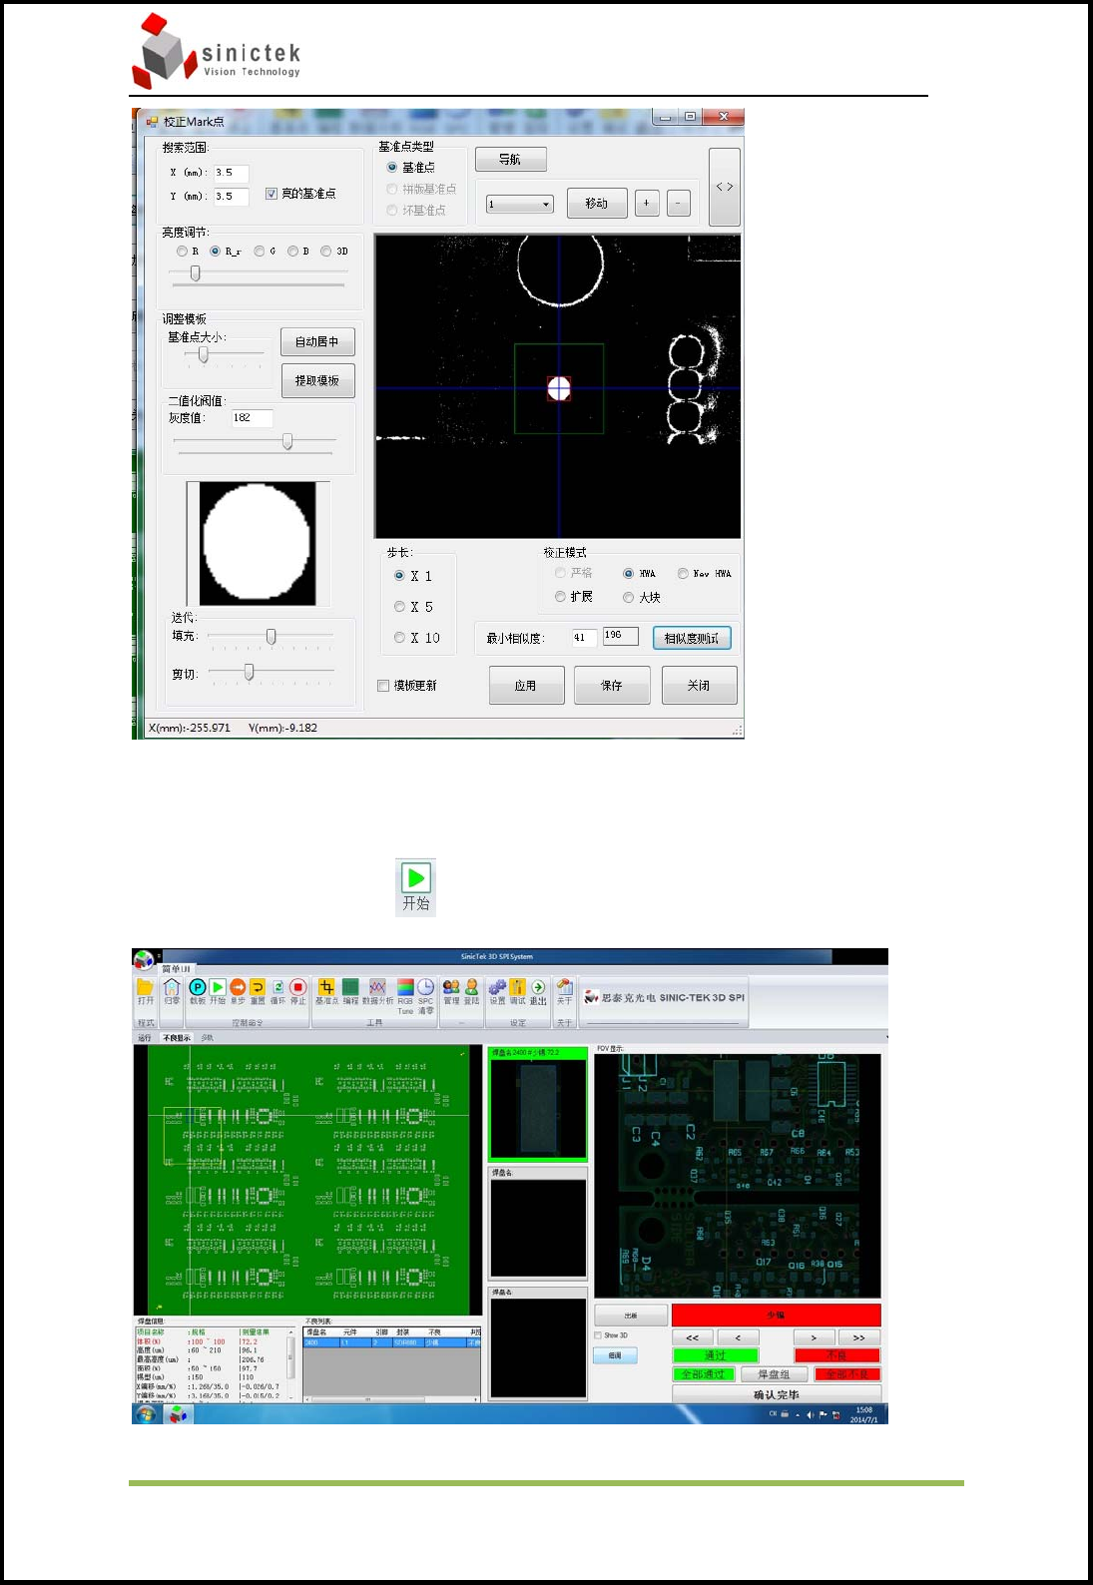Enable the 模板更新 checkbox

point(383,686)
